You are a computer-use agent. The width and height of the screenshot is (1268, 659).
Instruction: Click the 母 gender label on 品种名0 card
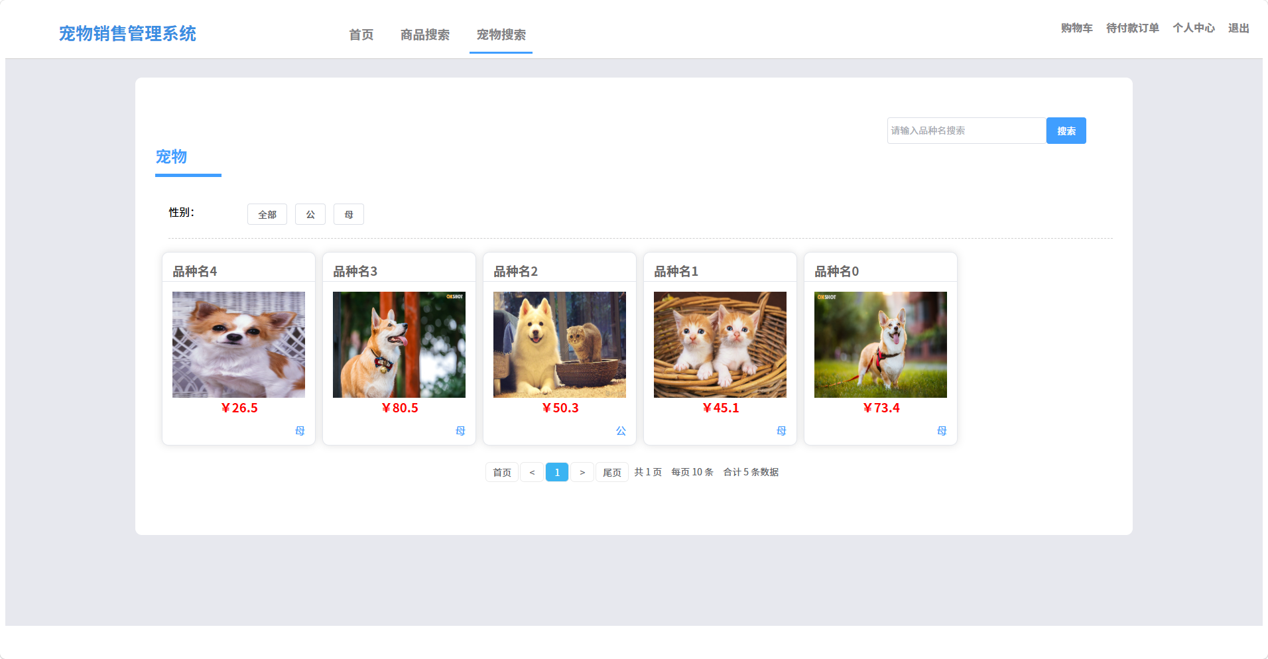(942, 431)
